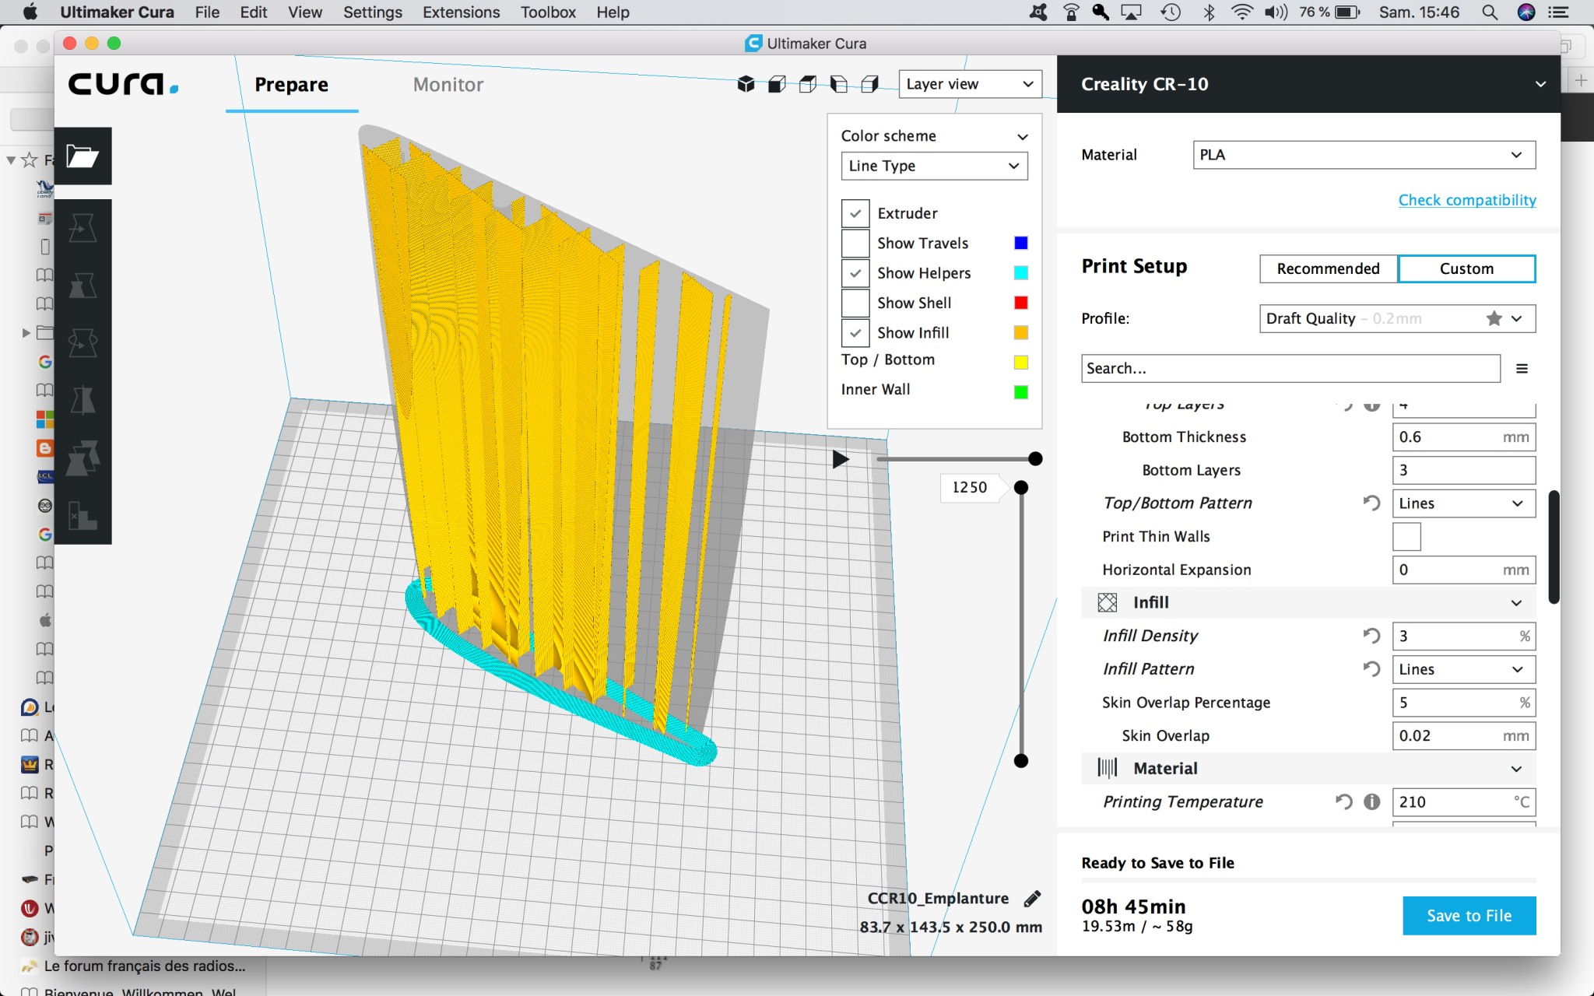
Task: Switch to front camera view icon
Action: 777,84
